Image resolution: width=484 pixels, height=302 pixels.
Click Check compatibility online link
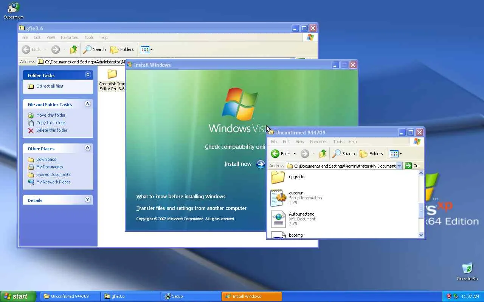[235, 147]
